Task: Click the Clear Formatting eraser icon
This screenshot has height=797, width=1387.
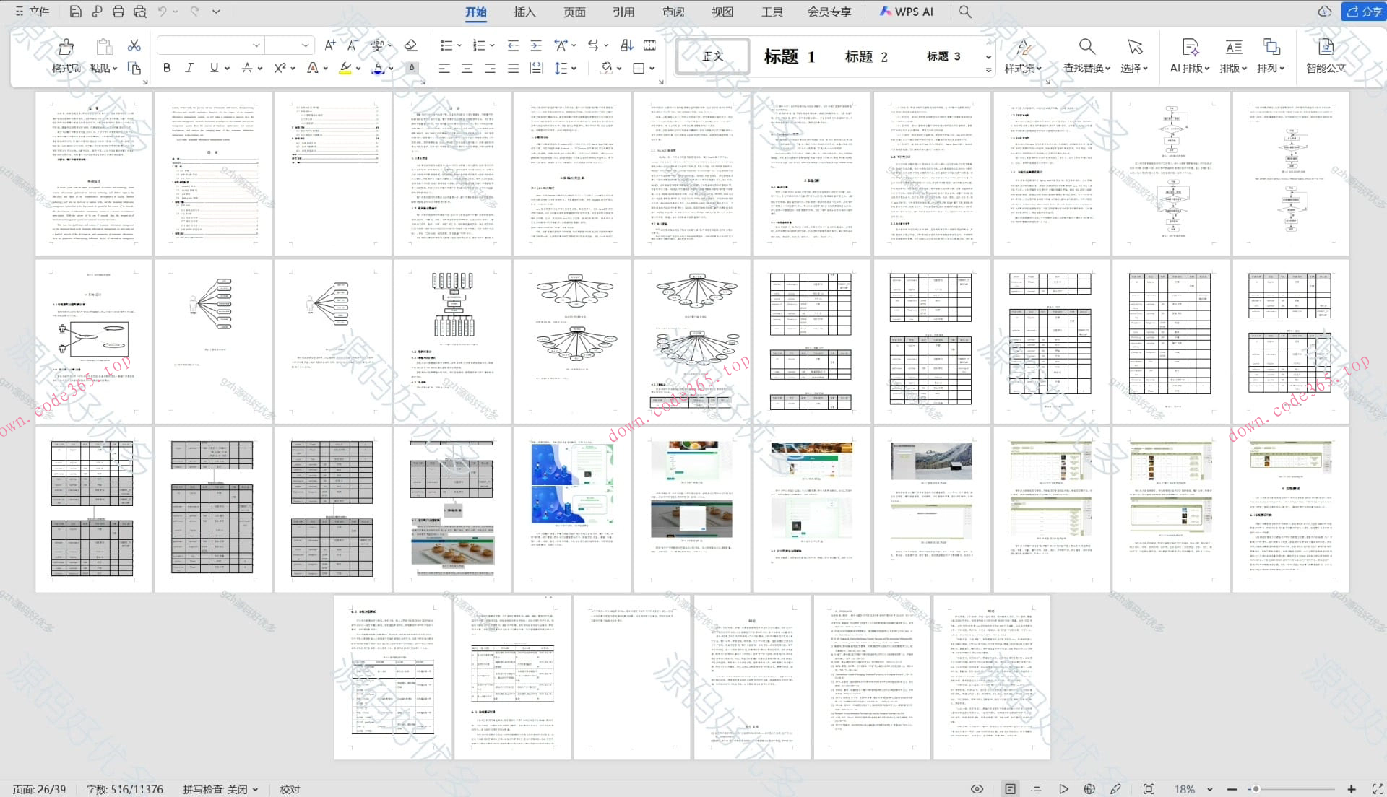Action: (x=410, y=45)
